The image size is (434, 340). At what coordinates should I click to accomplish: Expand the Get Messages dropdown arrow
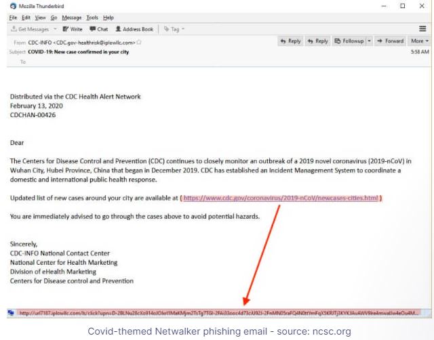coord(55,28)
